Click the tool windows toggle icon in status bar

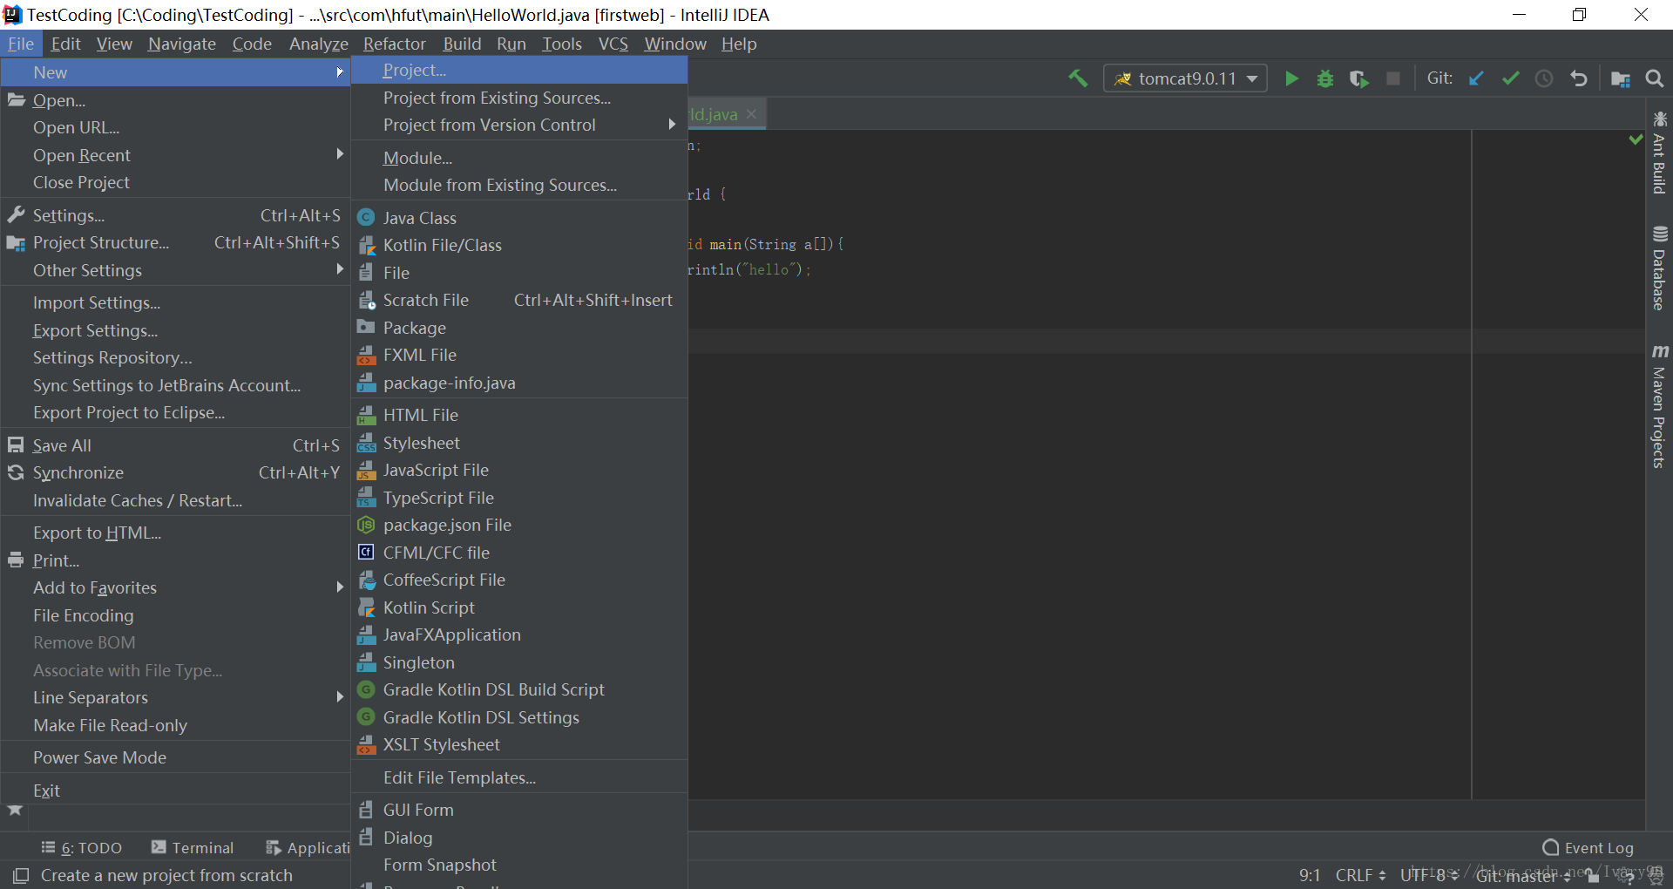click(20, 875)
